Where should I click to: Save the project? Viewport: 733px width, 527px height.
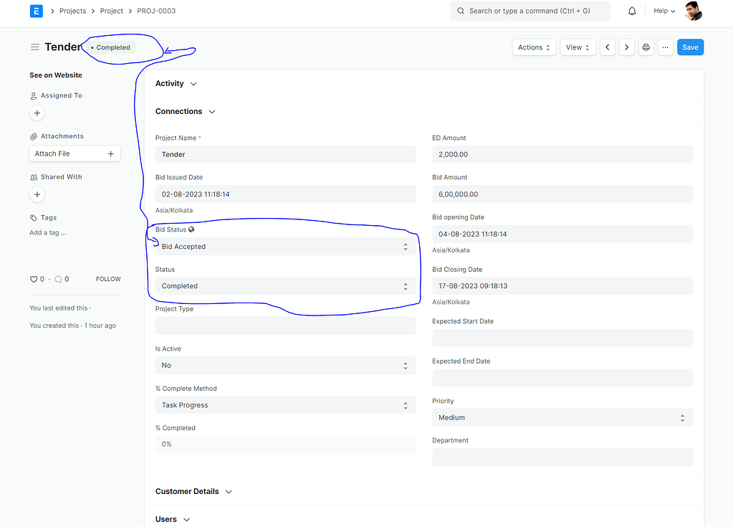click(x=689, y=47)
